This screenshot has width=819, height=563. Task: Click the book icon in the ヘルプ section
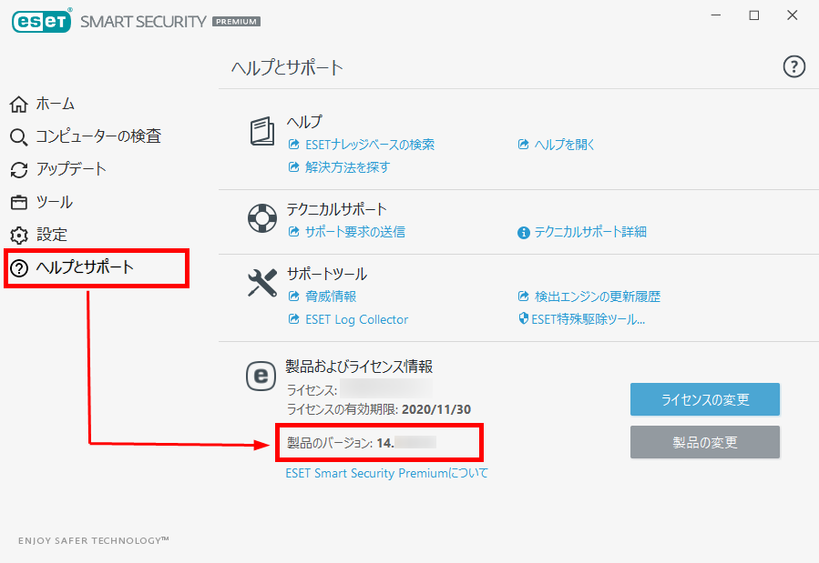point(261,131)
